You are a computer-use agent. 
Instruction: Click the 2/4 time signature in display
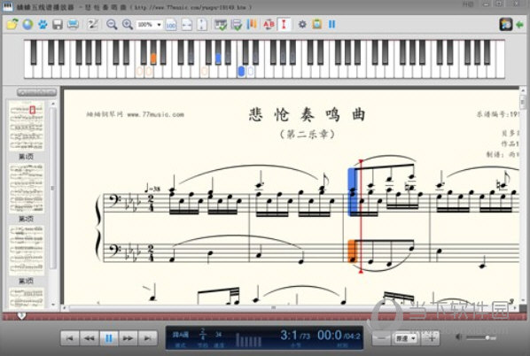[x=202, y=334]
